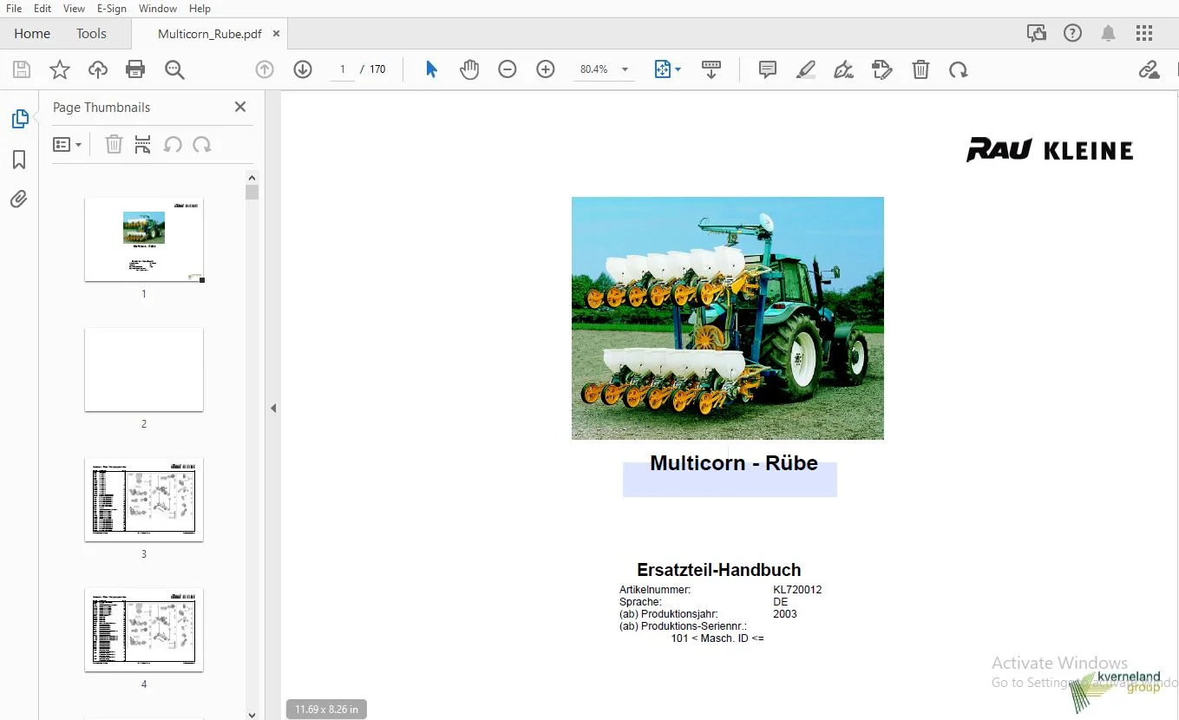Rotate thumbnail counterclockwise
The height and width of the screenshot is (720, 1179).
pos(173,144)
